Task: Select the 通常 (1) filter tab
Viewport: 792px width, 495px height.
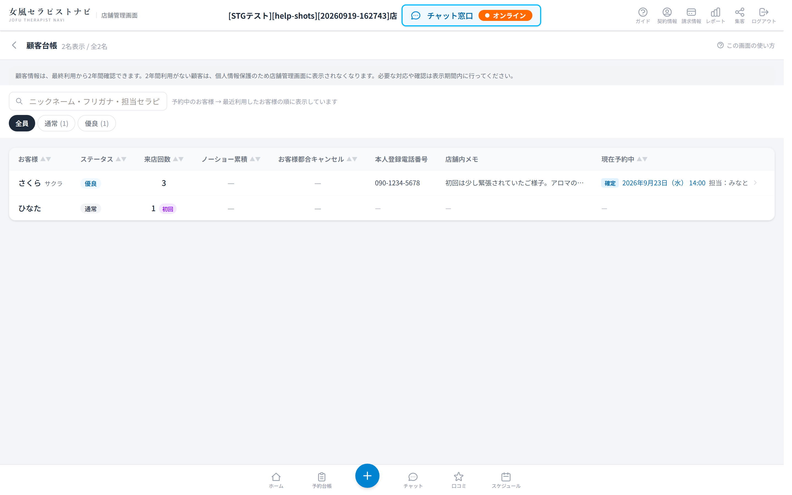Action: 56,123
